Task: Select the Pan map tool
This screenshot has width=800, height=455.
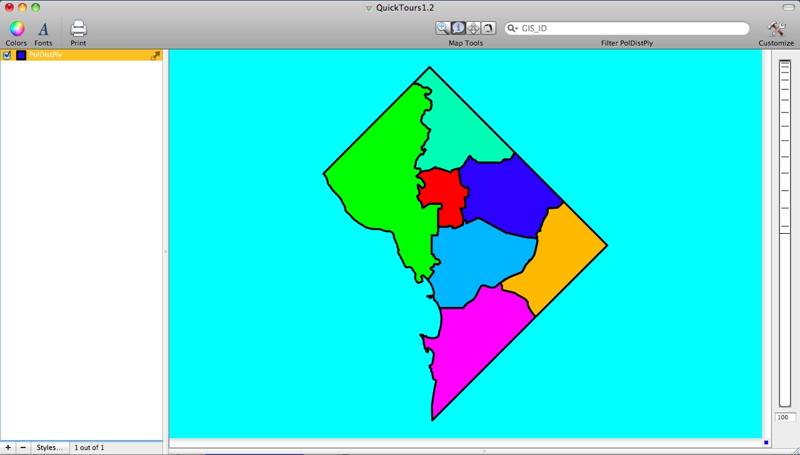Action: click(x=473, y=28)
